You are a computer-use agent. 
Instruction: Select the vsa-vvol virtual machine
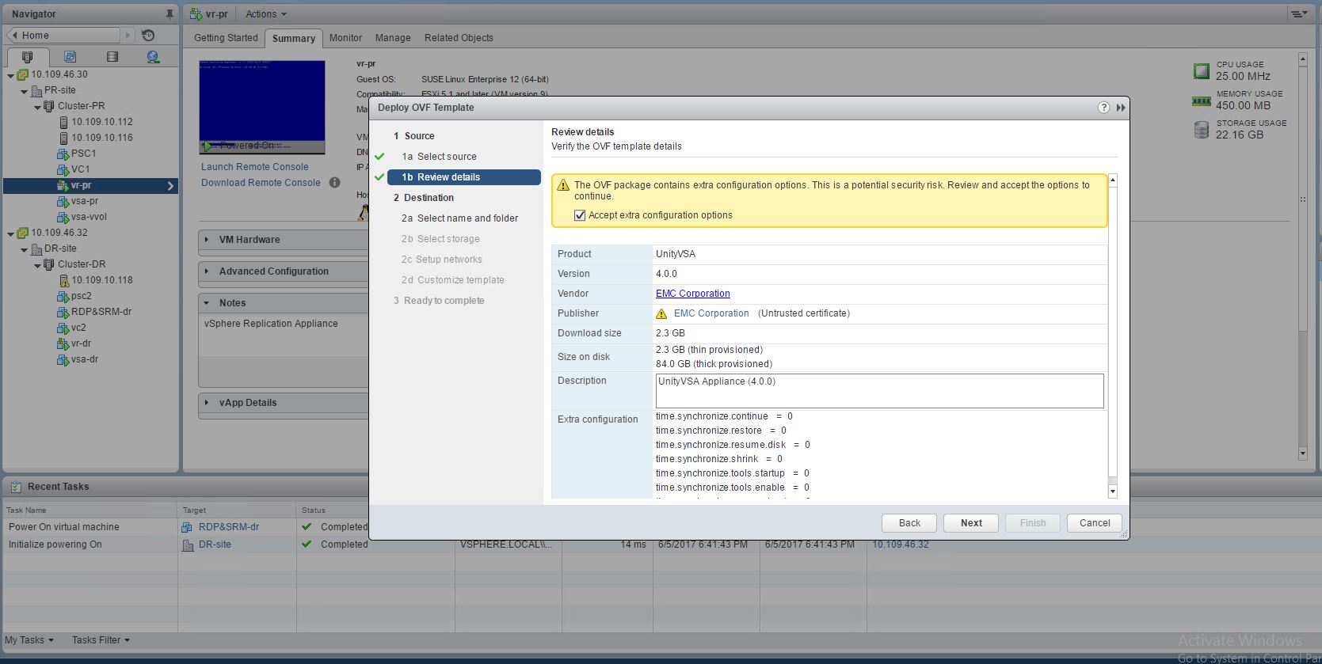tap(89, 217)
